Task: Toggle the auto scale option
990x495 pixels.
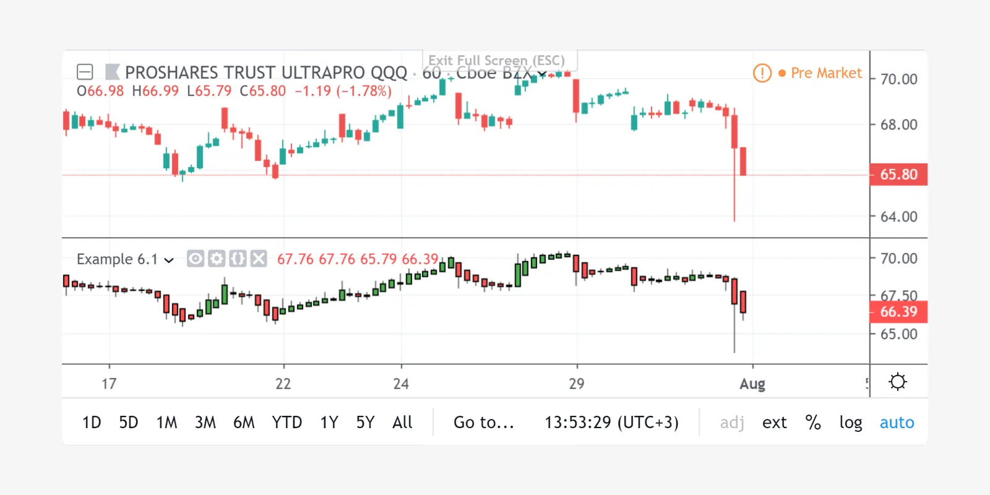Action: 897,423
